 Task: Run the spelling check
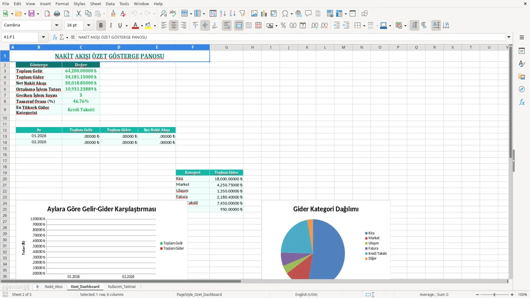[173, 14]
